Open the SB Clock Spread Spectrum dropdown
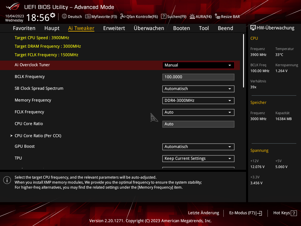Image resolution: width=301 pixels, height=226 pixels. (x=198, y=89)
